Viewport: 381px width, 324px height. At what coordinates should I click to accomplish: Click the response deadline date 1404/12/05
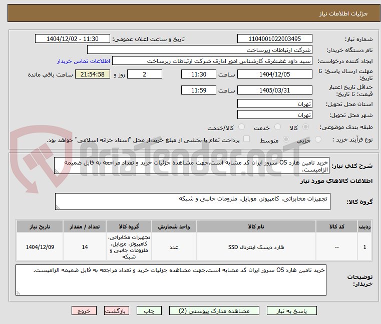[x=274, y=74]
